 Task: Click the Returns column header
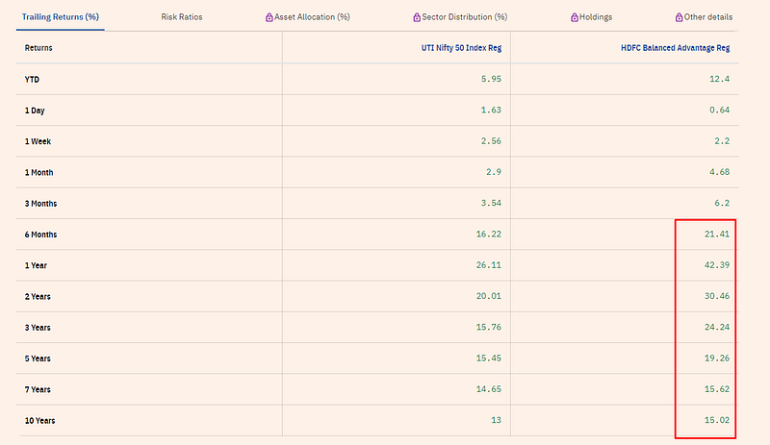tap(39, 46)
